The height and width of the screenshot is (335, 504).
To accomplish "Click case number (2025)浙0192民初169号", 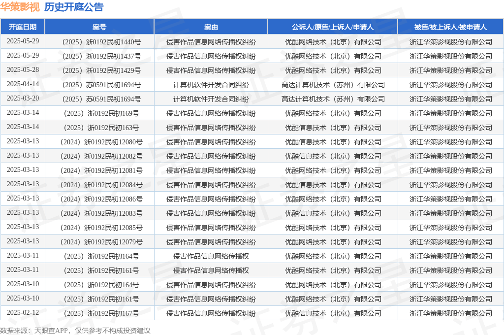I will [x=101, y=113].
